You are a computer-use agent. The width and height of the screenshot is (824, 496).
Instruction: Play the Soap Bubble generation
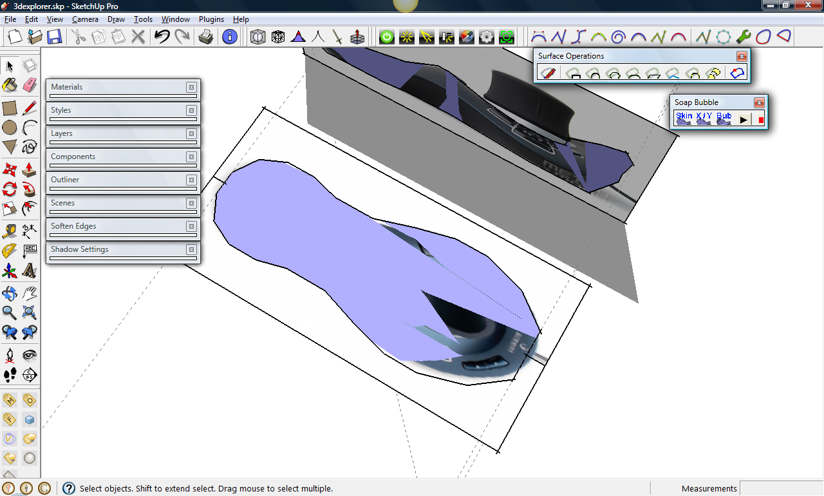pyautogui.click(x=744, y=120)
